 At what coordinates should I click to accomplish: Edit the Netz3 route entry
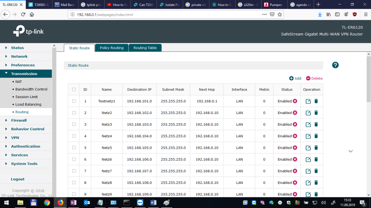point(308,124)
